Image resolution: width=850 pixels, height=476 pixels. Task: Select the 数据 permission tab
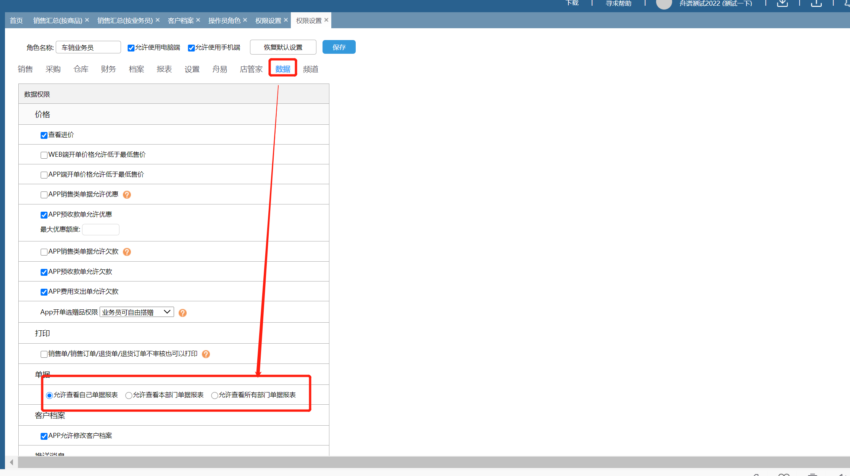(x=283, y=69)
